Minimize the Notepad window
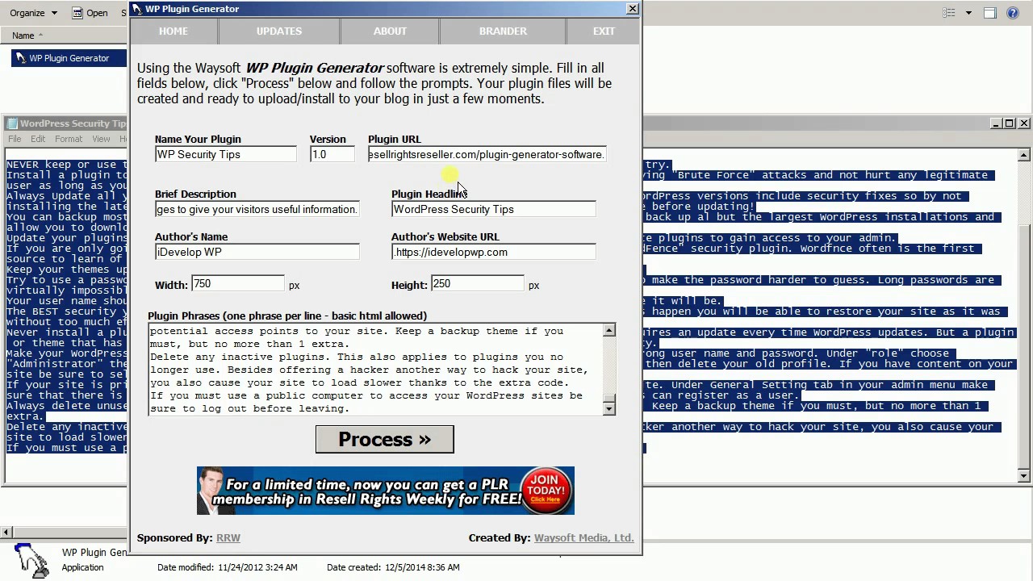The height and width of the screenshot is (581, 1033). pyautogui.click(x=997, y=123)
